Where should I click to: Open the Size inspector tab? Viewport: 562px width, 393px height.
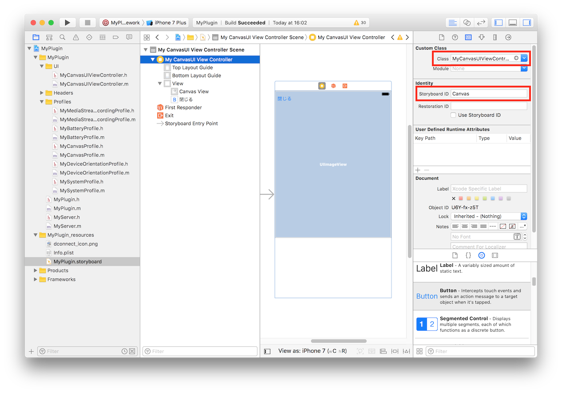[495, 37]
